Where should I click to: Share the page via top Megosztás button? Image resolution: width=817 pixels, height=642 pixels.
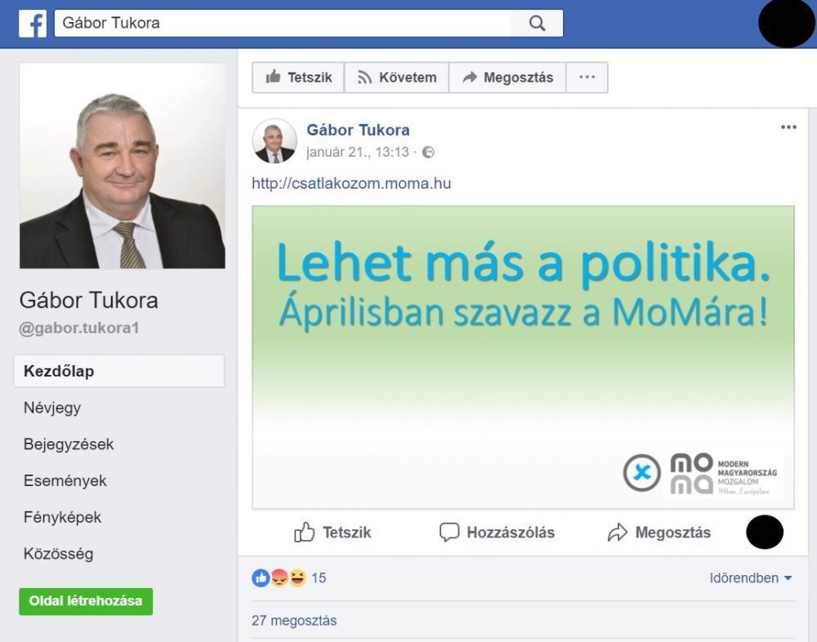(507, 78)
